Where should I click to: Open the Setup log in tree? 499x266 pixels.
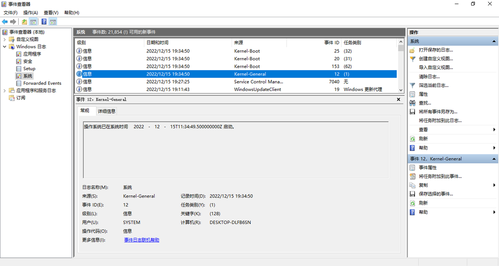(29, 69)
